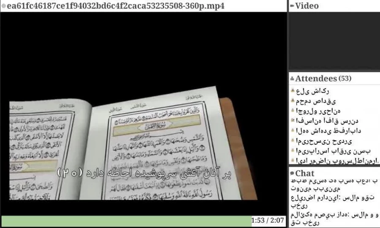Click the 1:53 / 2:07 time display

[268, 221]
